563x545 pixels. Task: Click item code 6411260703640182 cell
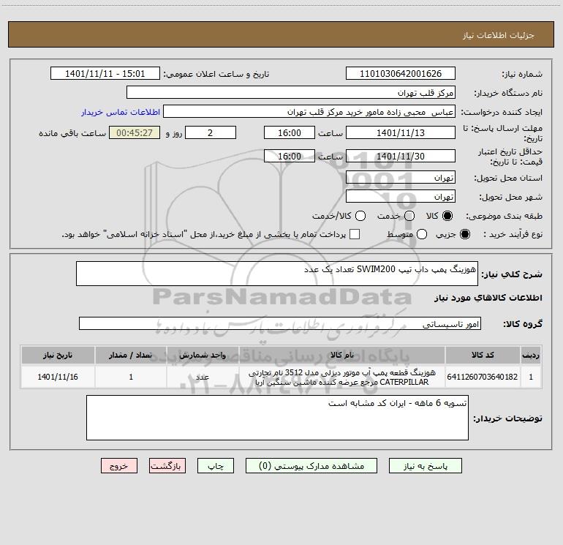[483, 377]
